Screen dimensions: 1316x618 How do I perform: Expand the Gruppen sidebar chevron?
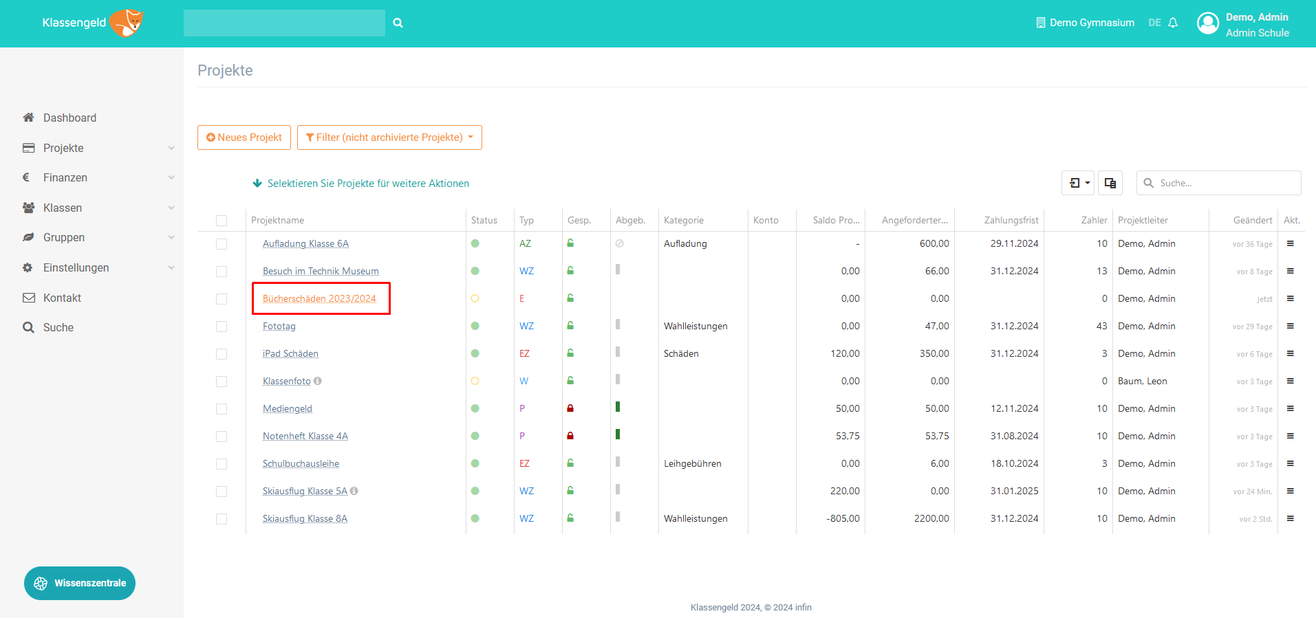(171, 237)
